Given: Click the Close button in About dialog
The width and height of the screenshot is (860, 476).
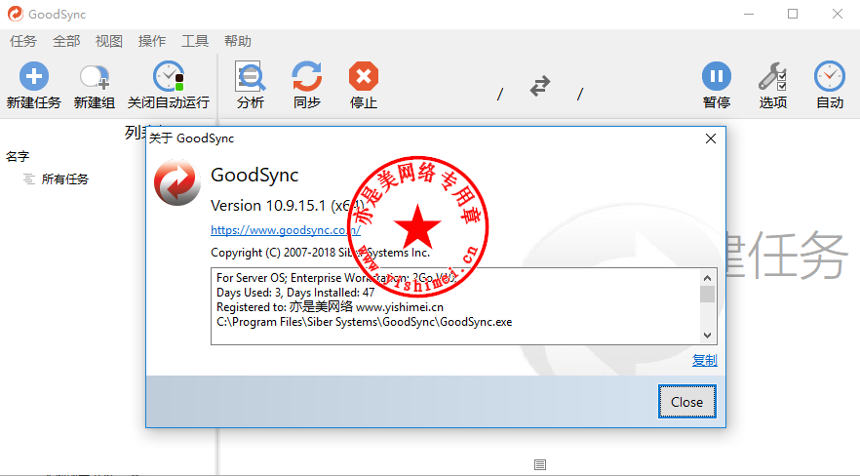Looking at the screenshot, I should [x=686, y=402].
